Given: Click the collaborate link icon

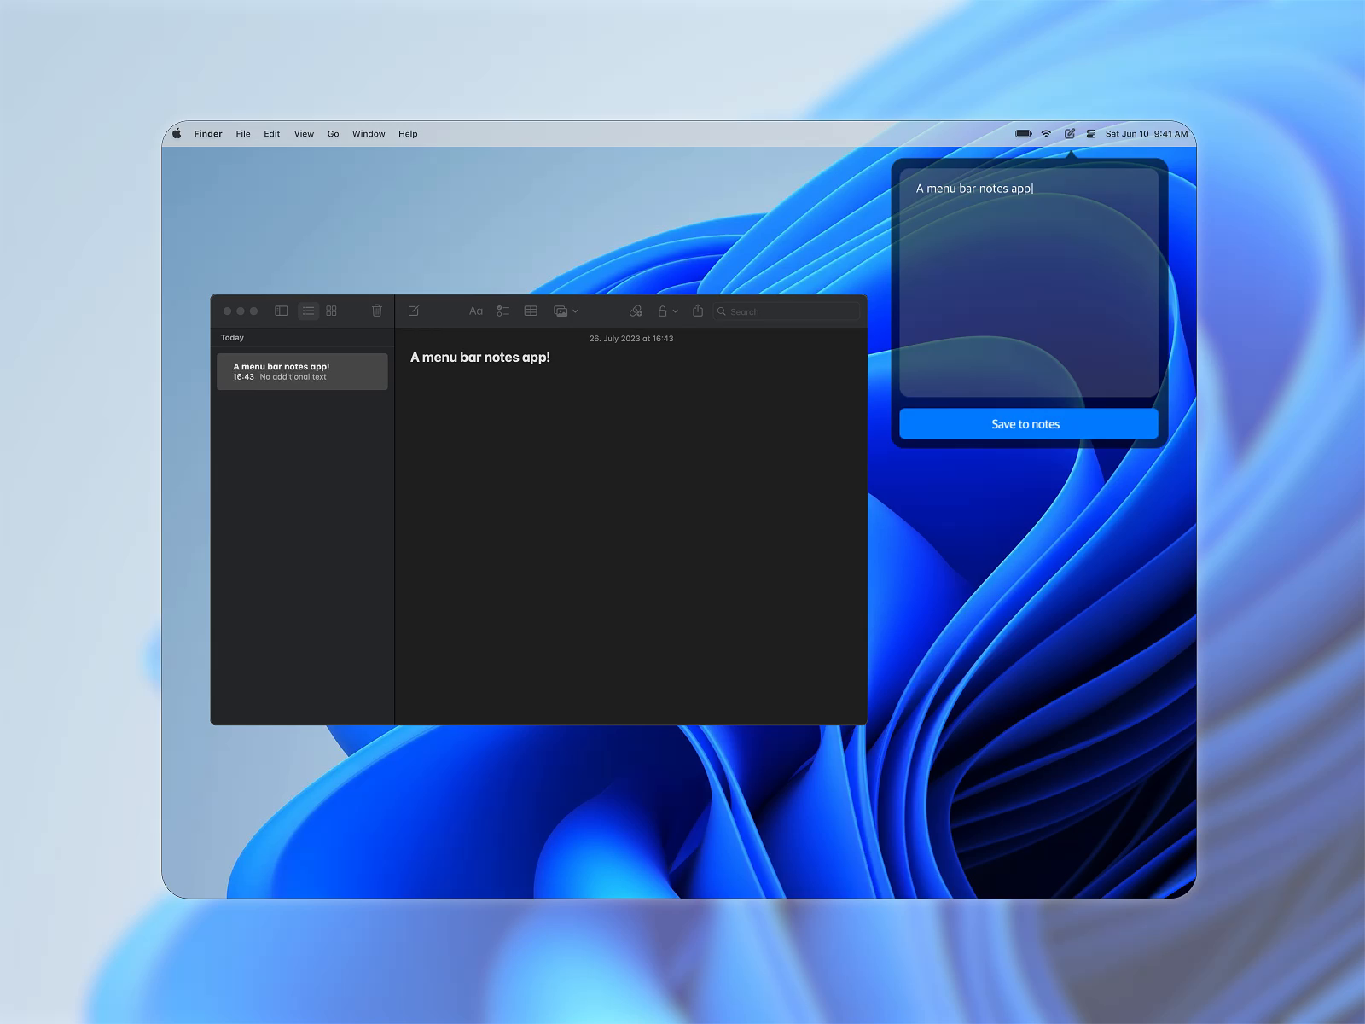Looking at the screenshot, I should tap(636, 311).
